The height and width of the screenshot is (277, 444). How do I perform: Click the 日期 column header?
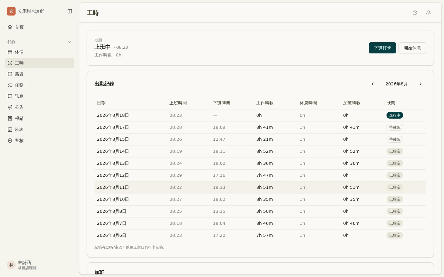click(101, 103)
